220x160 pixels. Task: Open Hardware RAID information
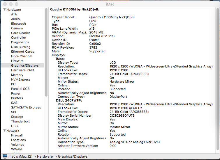tap(23, 70)
